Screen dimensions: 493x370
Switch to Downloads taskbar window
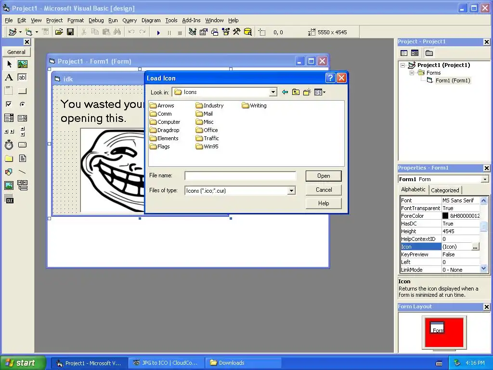click(x=243, y=363)
